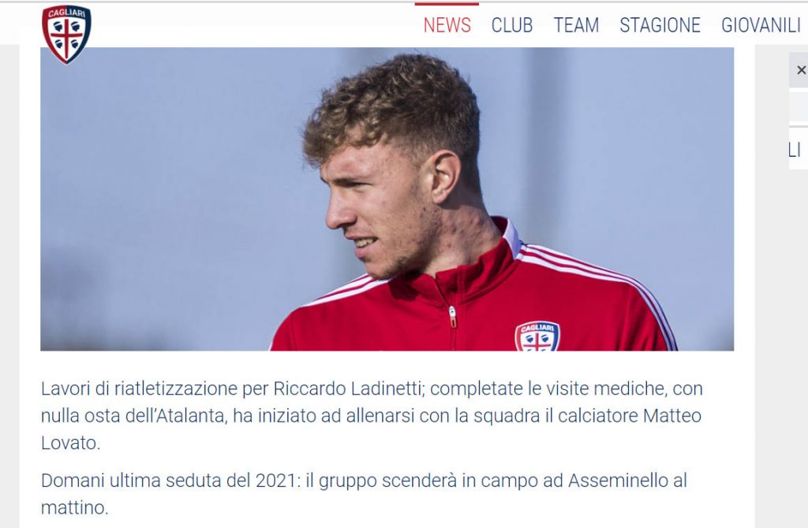Click the blank field below the X button
This screenshot has height=528, width=808.
coord(799,106)
